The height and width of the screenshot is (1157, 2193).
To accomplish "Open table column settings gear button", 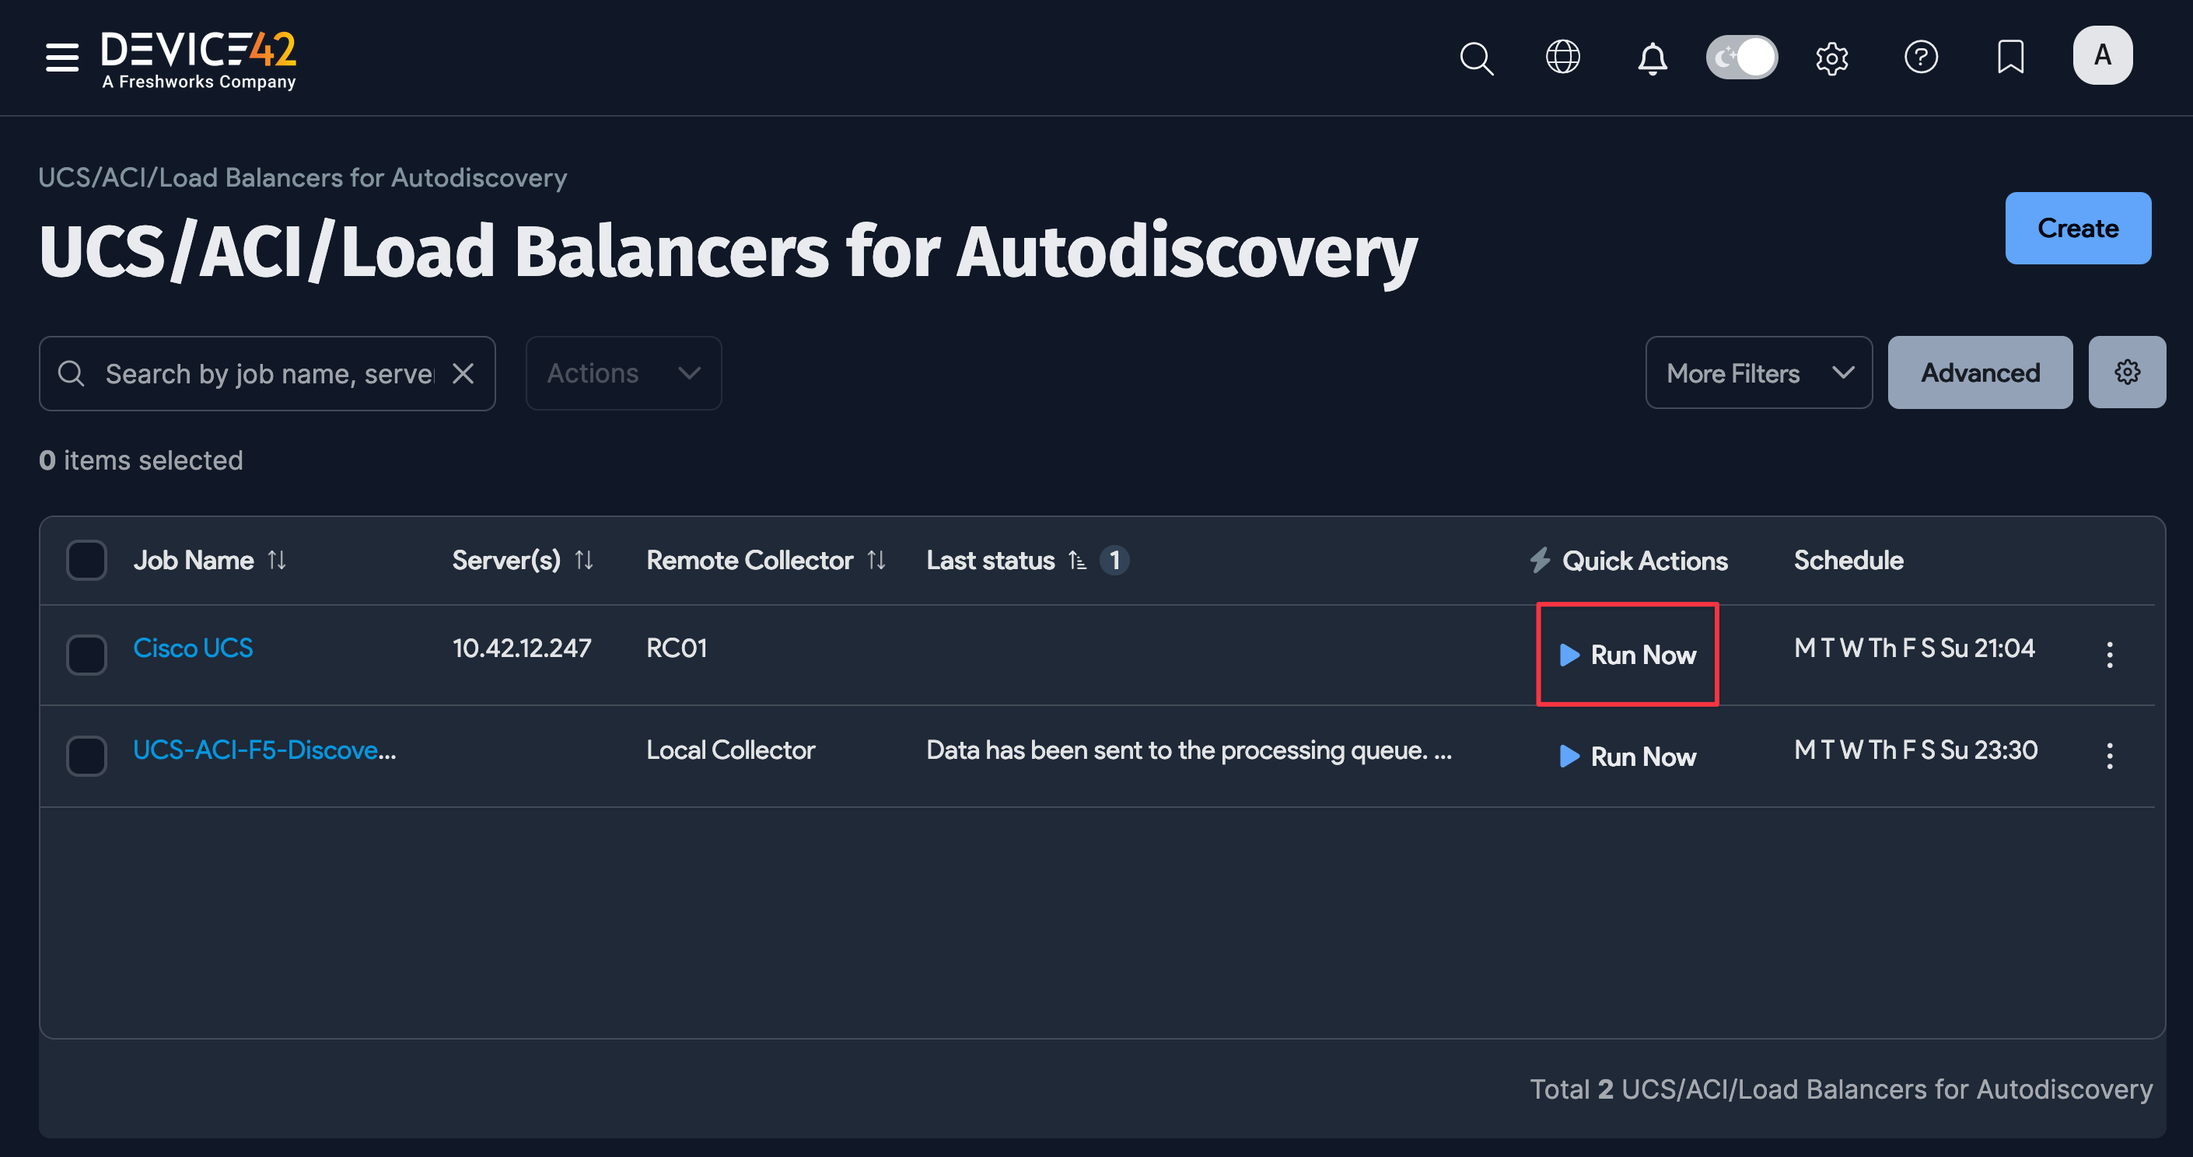I will point(2127,372).
